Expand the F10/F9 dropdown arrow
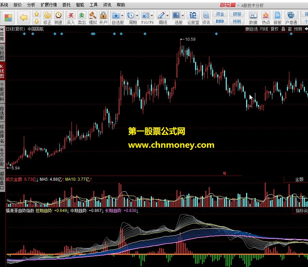 [152, 15]
